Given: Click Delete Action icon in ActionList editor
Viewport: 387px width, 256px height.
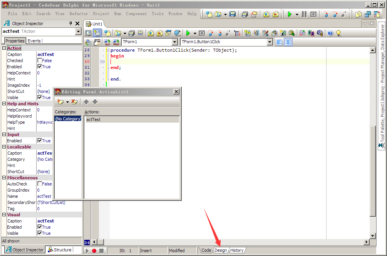Looking at the screenshot, I should (x=74, y=101).
